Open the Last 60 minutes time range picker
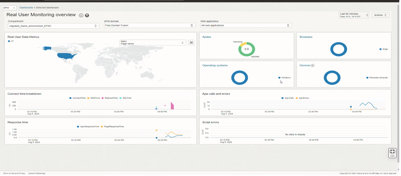Image resolution: width=401 pixels, height=176 pixels. pyautogui.click(x=354, y=15)
